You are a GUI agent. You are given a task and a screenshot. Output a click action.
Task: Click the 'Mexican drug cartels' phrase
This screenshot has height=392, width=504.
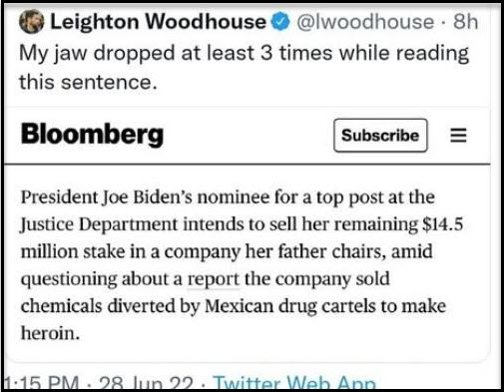click(x=290, y=306)
